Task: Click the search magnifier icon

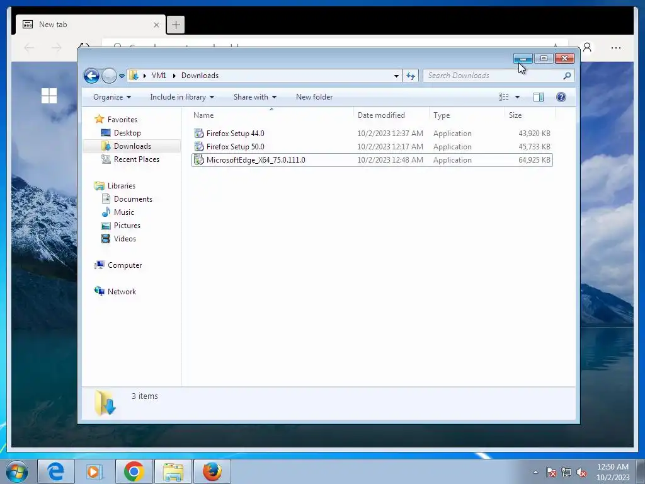Action: [568, 76]
